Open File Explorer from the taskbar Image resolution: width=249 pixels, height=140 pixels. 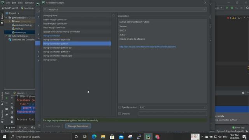(103, 137)
